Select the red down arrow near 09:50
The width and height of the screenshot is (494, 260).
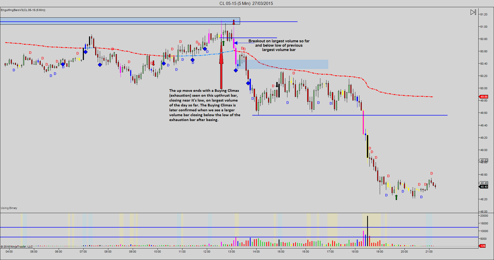pyautogui.click(x=153, y=63)
